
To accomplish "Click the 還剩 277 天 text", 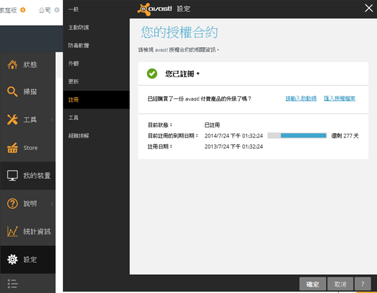I will 345,136.
